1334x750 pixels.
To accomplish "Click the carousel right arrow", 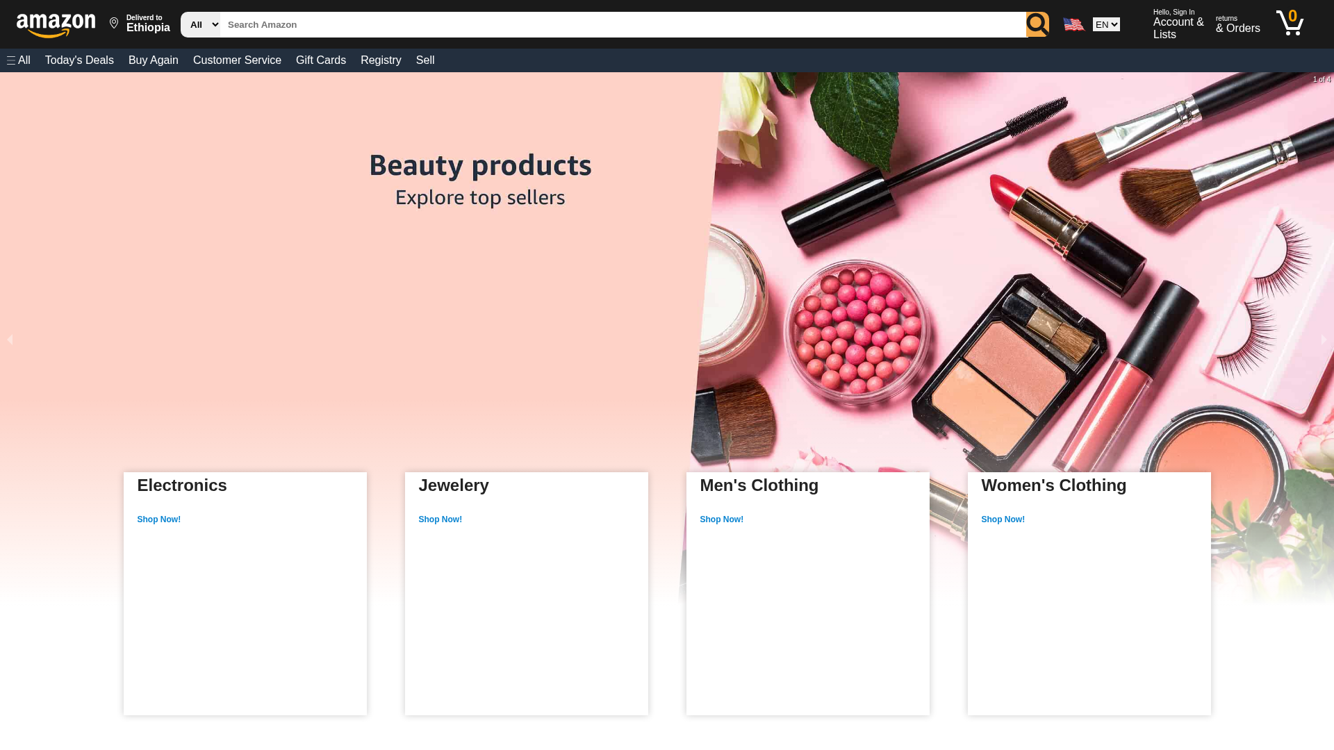I will coord(1324,339).
